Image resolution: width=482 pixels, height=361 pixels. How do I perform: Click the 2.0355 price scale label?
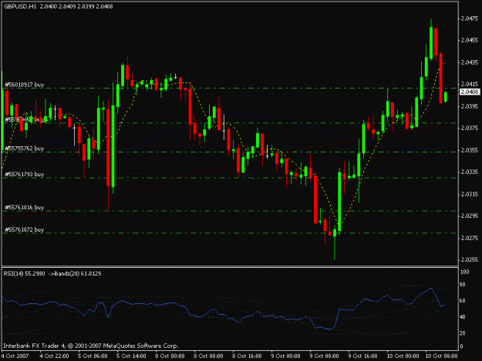click(470, 150)
